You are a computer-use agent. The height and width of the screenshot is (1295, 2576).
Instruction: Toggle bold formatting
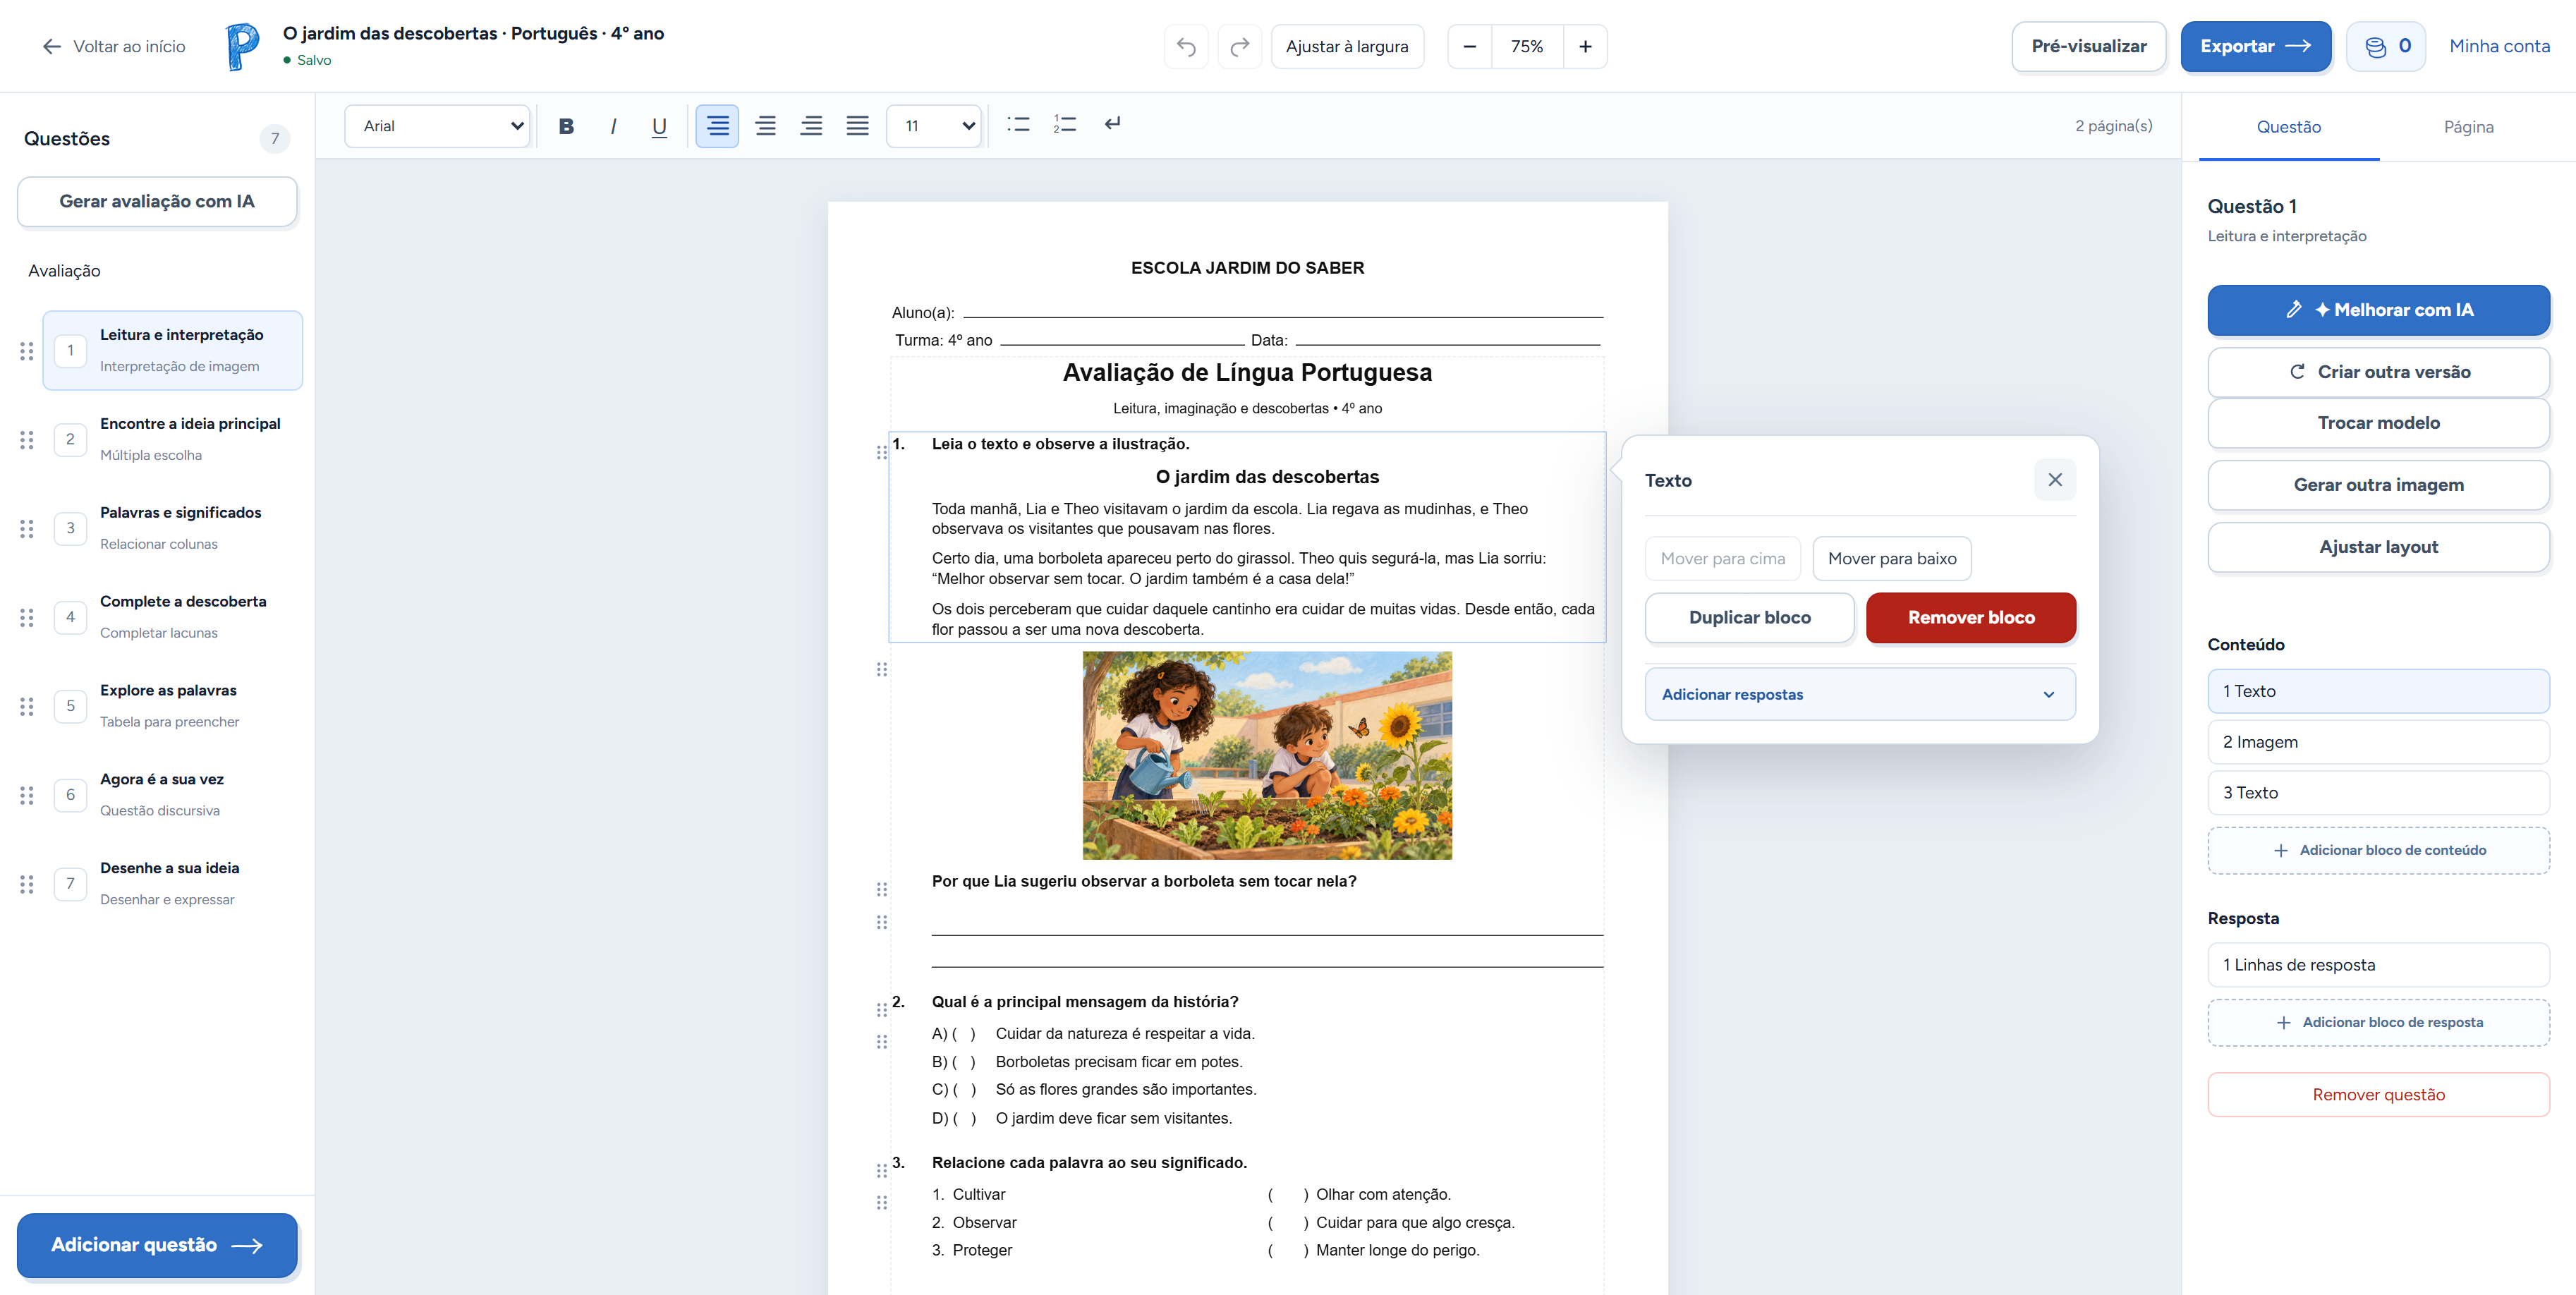pyautogui.click(x=566, y=126)
